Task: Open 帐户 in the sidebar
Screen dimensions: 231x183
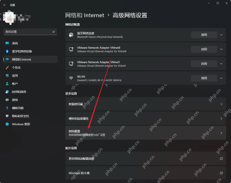Action: 30,84
